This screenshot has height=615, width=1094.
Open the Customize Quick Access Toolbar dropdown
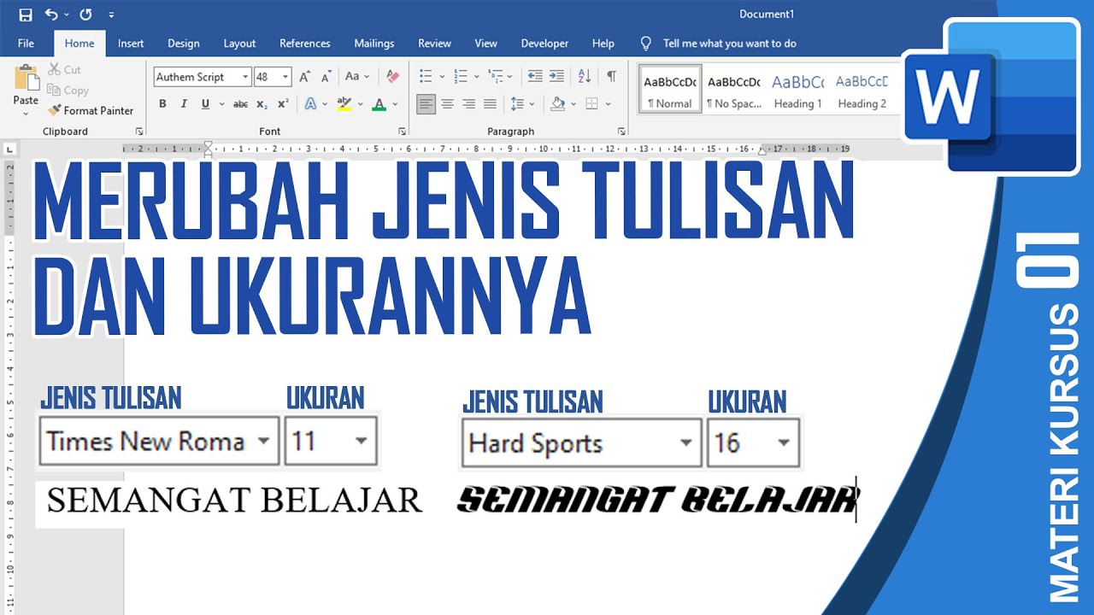(112, 15)
